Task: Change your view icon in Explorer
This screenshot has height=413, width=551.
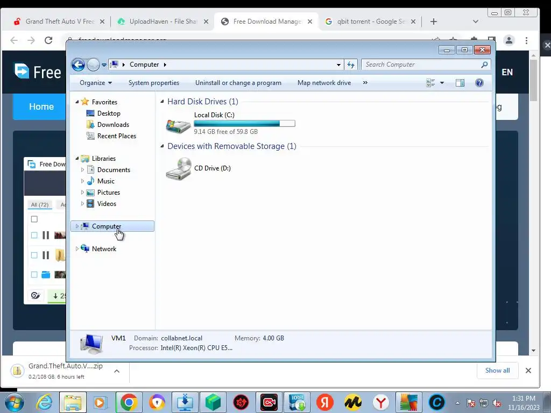Action: (430, 83)
